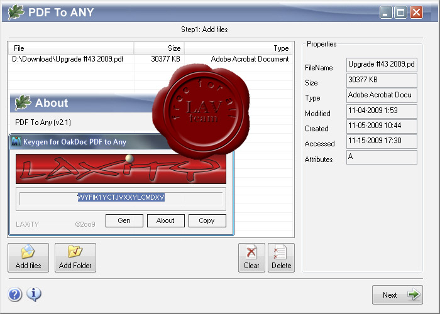Screen dimensions: 440x314
Task: Click the '30377 KB' size cell in file list
Action: tap(165, 59)
